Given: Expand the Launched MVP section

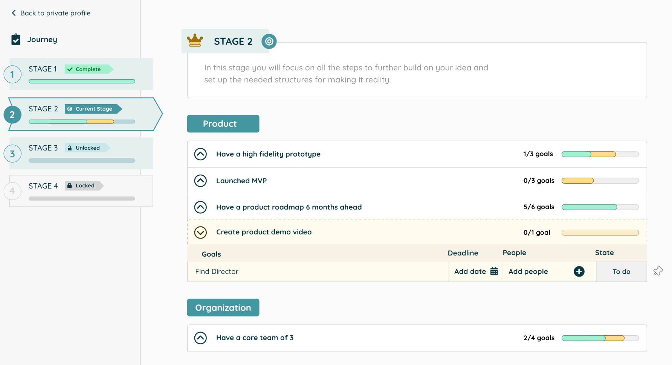Looking at the screenshot, I should tap(200, 181).
